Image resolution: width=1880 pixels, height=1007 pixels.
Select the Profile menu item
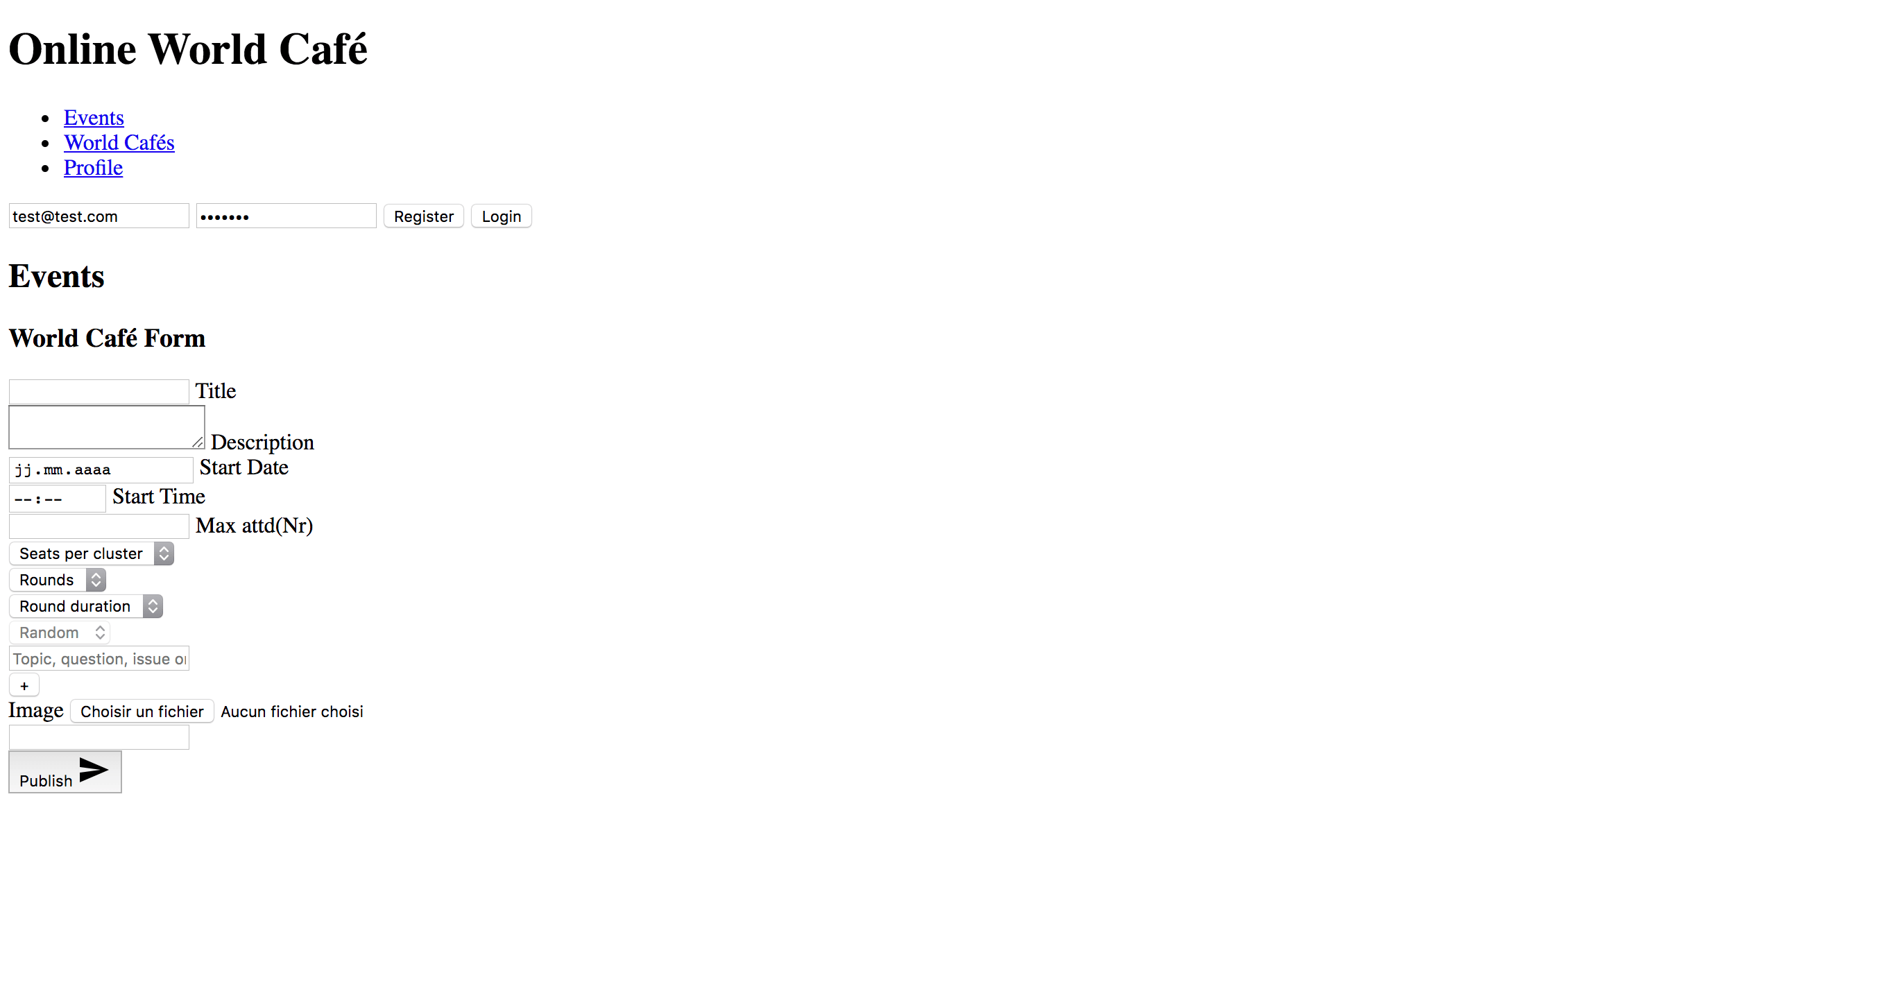click(x=92, y=166)
